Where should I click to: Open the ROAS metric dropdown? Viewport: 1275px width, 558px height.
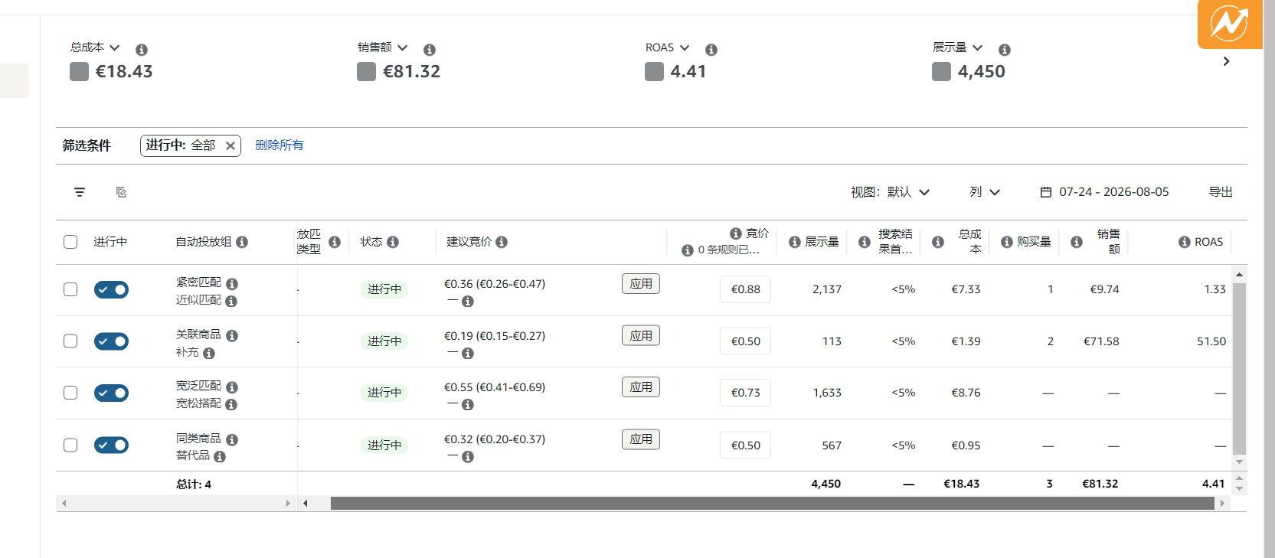pyautogui.click(x=667, y=47)
